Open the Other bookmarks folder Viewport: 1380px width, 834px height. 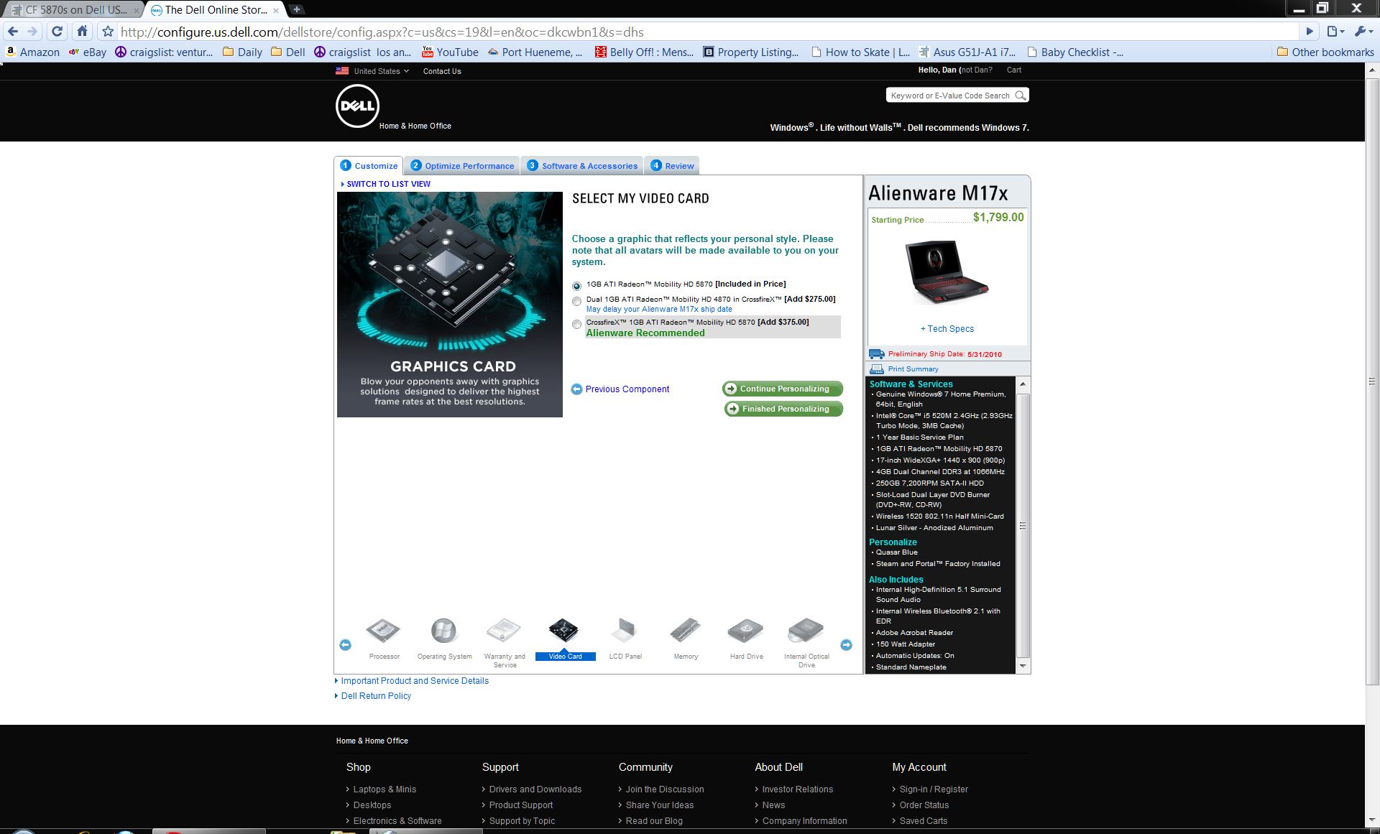point(1325,52)
